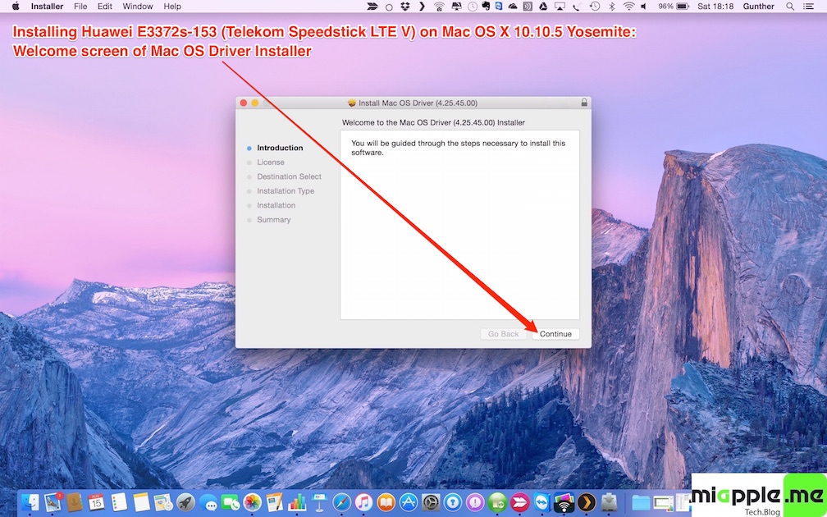Expand the Gunther user menu
This screenshot has width=827, height=517.
pyautogui.click(x=758, y=7)
